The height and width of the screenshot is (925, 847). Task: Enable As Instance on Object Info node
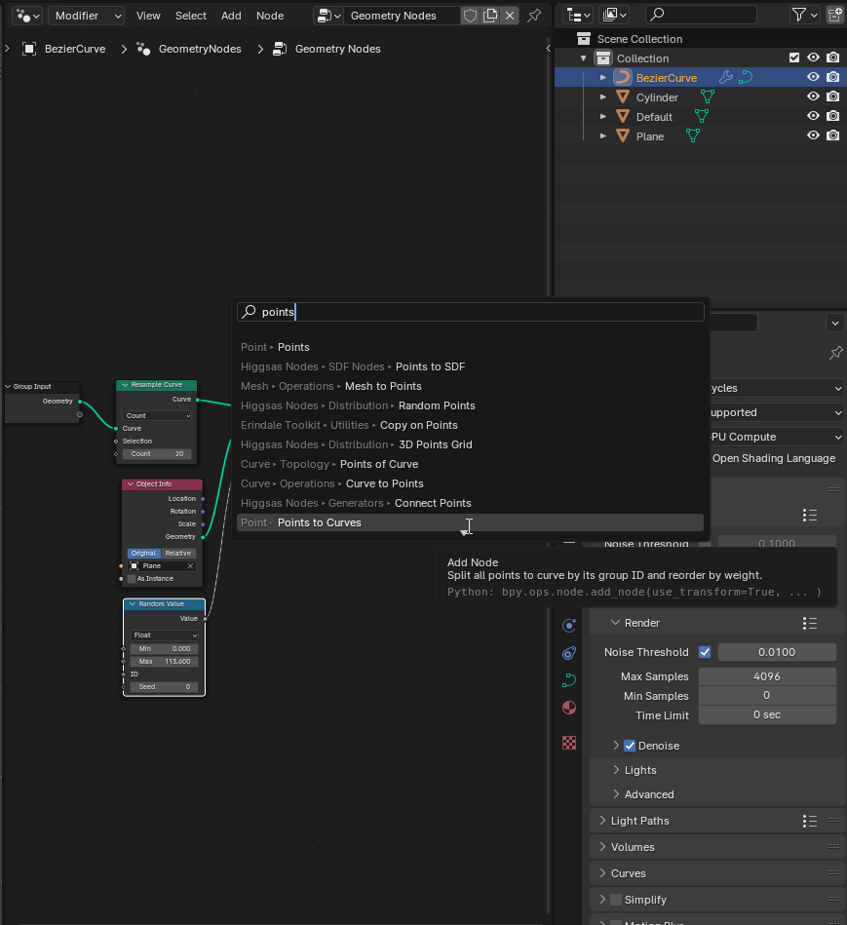133,579
